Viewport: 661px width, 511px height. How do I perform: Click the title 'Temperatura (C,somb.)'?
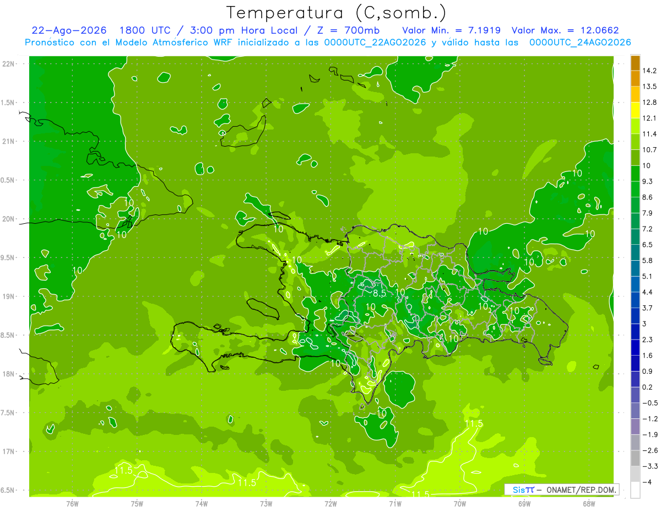337,13
